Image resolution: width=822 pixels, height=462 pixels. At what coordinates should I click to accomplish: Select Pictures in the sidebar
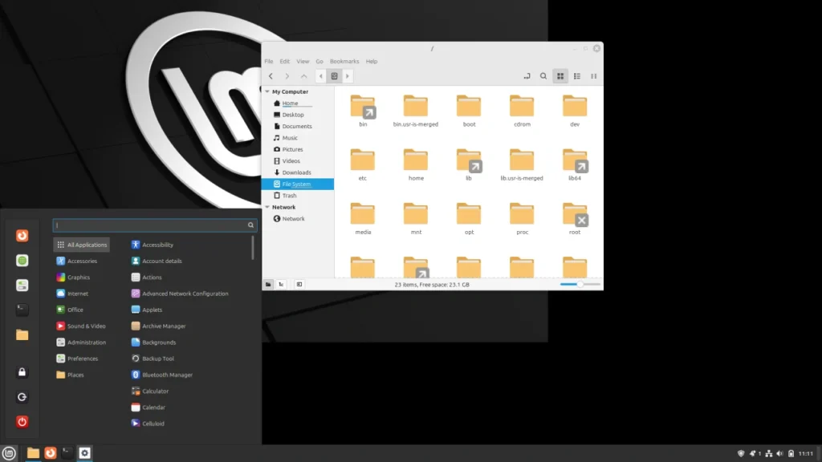point(298,149)
